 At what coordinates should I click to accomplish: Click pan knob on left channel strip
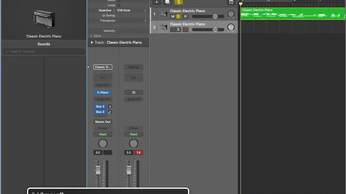tap(103, 144)
